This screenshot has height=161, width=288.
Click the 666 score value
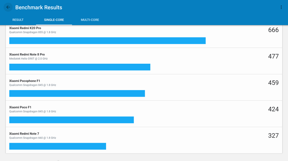coord(273,30)
